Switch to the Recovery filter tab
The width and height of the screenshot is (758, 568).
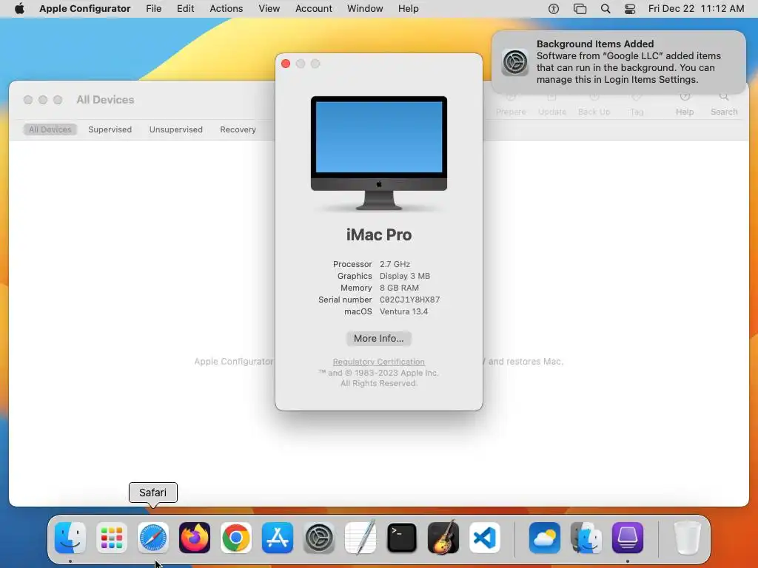pos(238,129)
